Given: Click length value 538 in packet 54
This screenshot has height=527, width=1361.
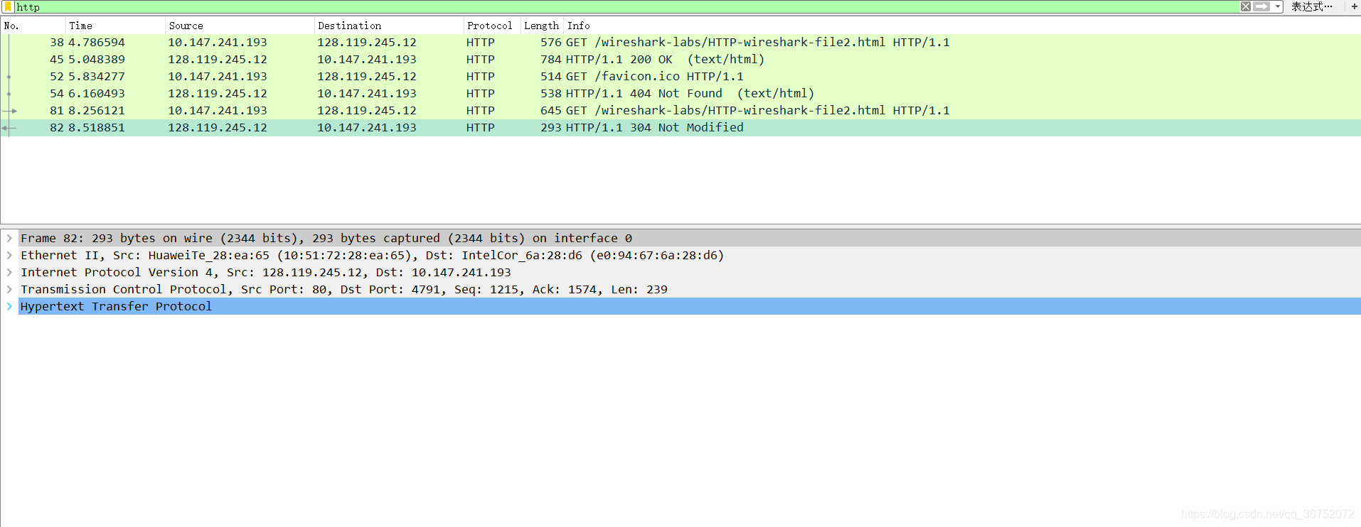Looking at the screenshot, I should tap(551, 94).
